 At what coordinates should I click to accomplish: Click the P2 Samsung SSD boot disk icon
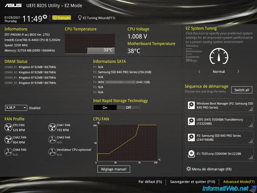(191, 137)
